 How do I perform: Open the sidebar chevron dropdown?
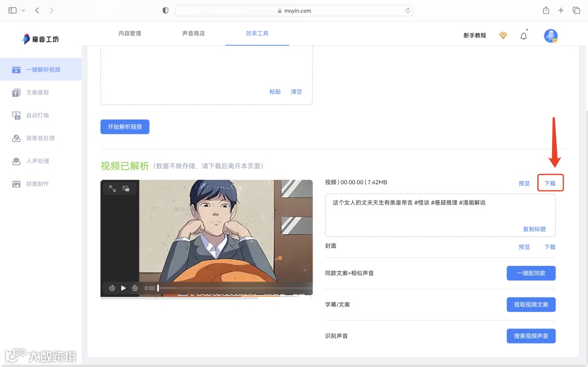(23, 10)
